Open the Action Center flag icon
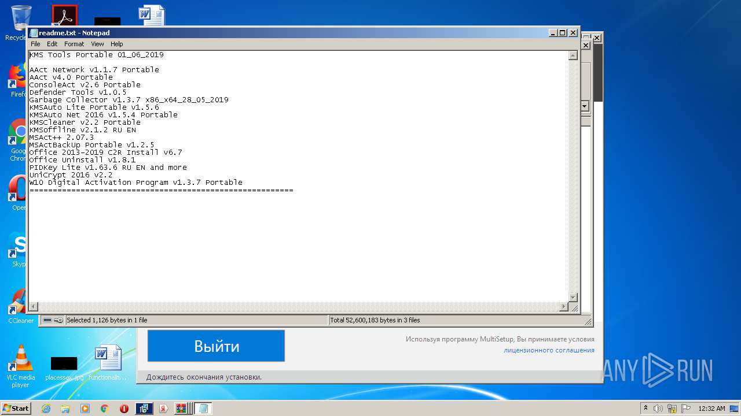741x416 pixels. [686, 408]
